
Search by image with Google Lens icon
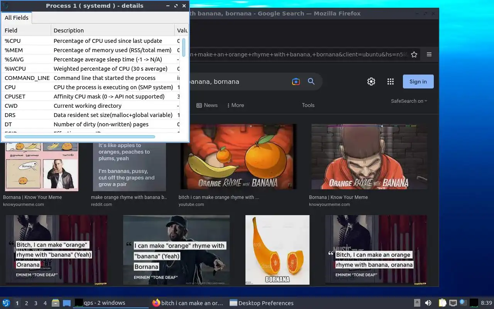296,81
